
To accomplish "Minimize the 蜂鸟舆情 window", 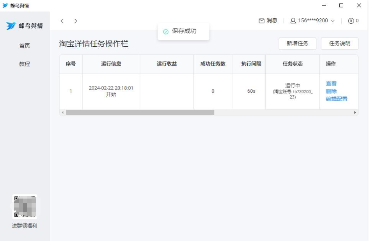I will 324,5.
